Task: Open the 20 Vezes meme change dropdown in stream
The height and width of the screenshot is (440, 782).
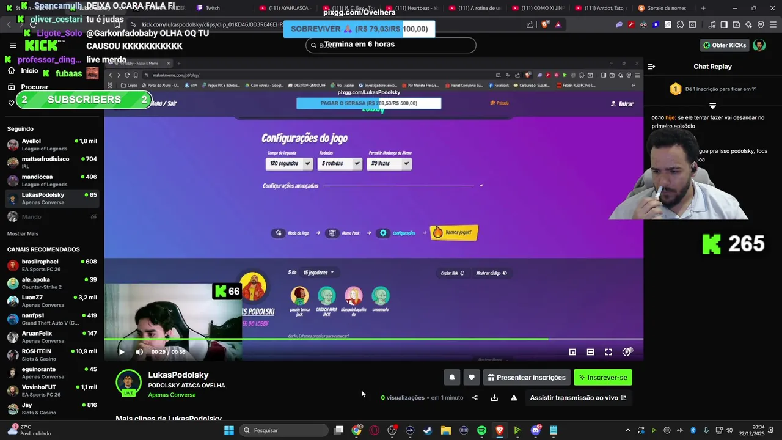Action: [x=390, y=164]
